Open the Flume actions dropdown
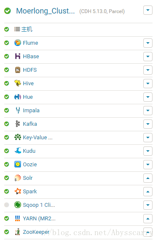 148,43
